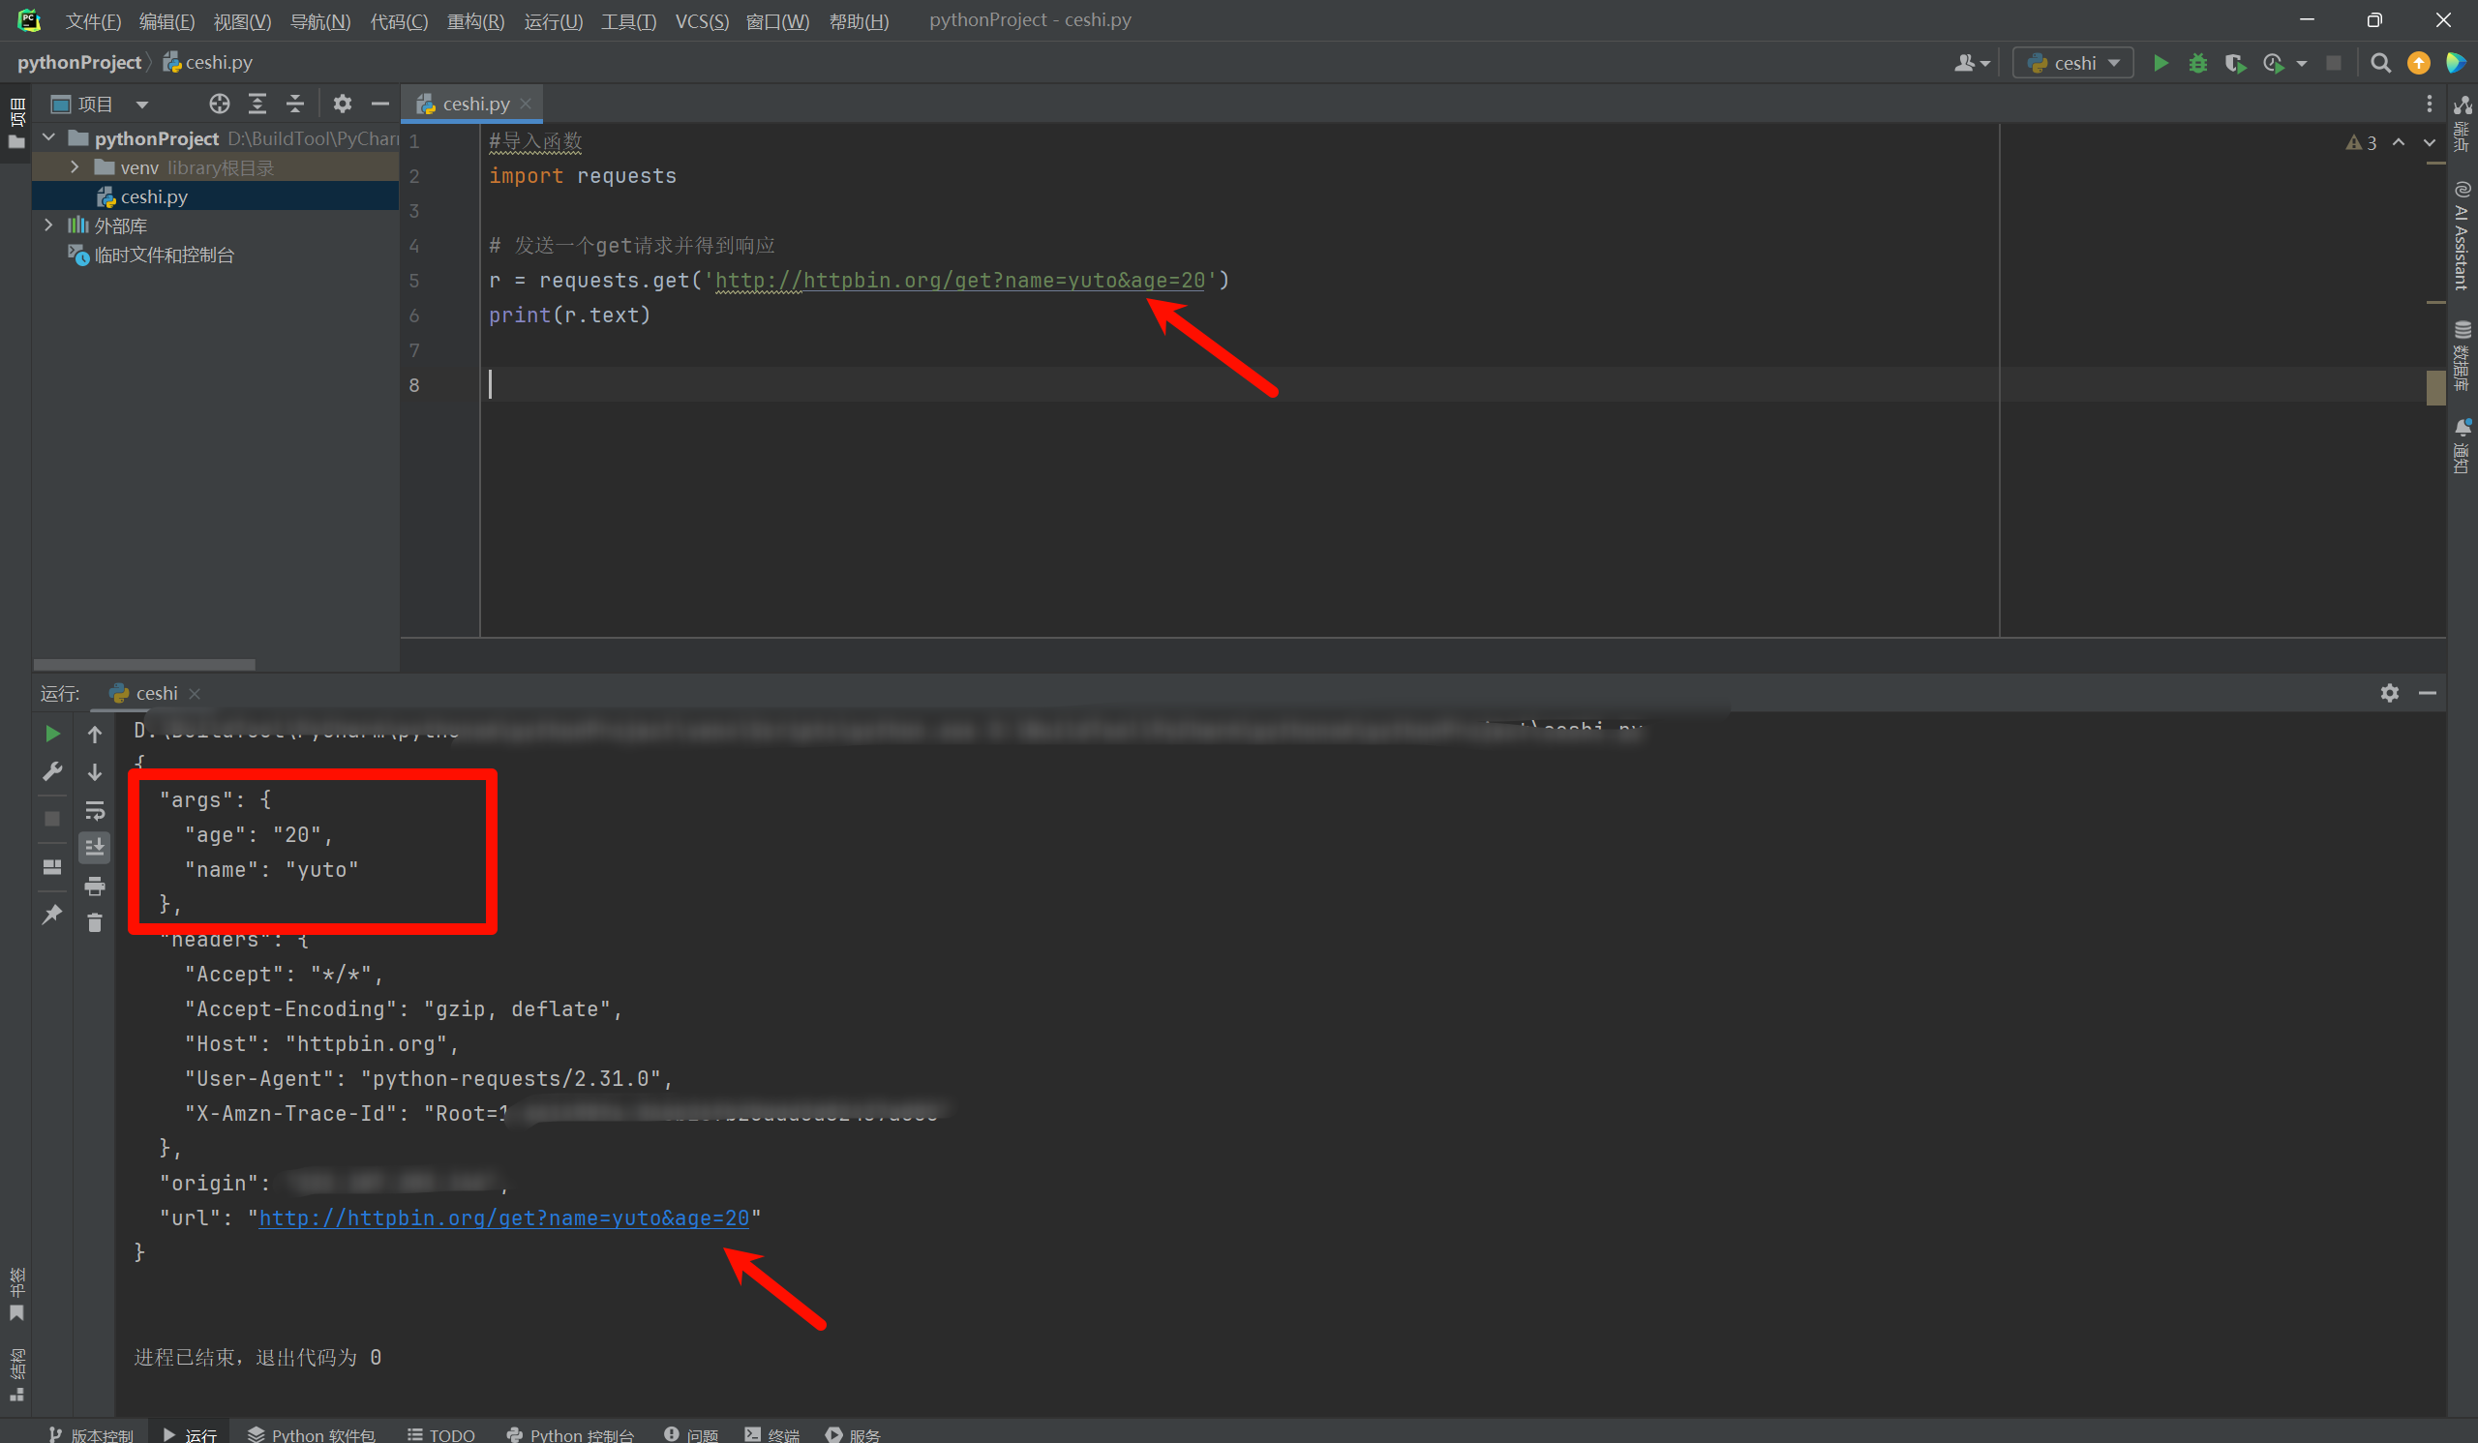Open the TODO tool window

click(x=440, y=1434)
